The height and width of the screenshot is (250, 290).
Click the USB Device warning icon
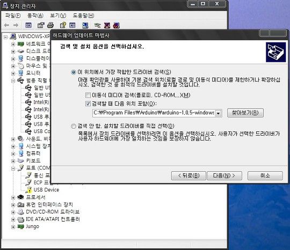[x=28, y=190]
